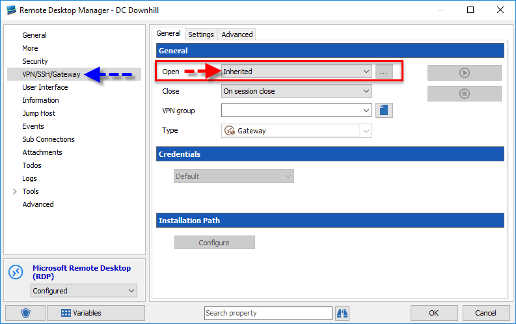Select Jump Host in the sidebar
This screenshot has height=324, width=516.
(38, 113)
